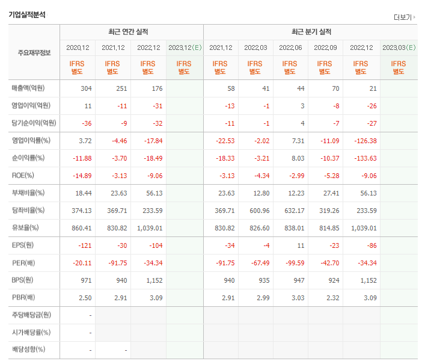The width and height of the screenshot is (425, 364).
Task: Click the 더보기 arrow icon
Action: tap(414, 17)
